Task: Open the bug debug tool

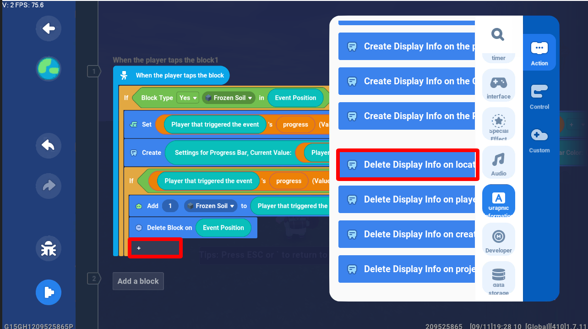Action: tap(49, 249)
